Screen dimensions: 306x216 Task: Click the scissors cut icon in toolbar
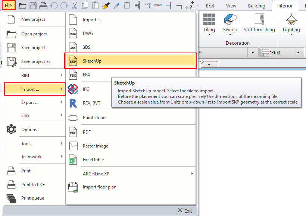click(x=75, y=6)
